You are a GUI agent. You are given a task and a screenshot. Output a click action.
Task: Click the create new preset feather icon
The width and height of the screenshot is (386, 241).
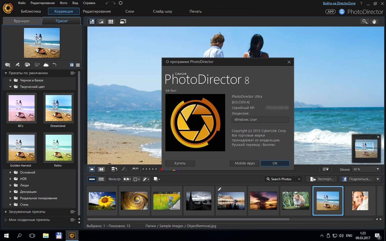click(x=17, y=65)
